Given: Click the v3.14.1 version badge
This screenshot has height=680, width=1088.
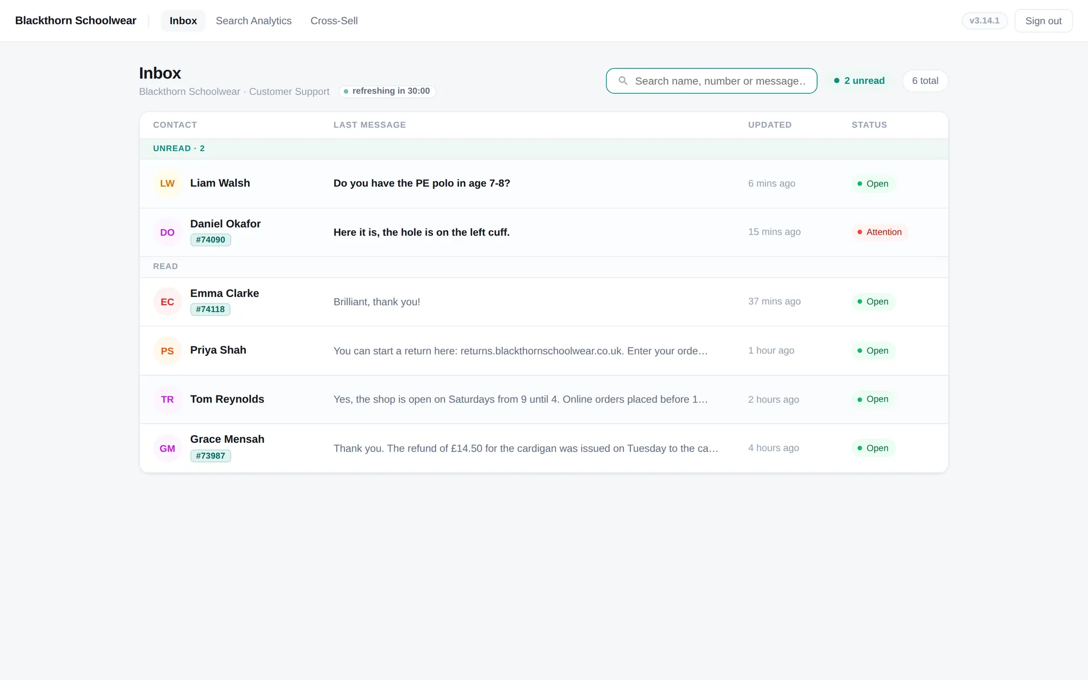Looking at the screenshot, I should pos(985,21).
